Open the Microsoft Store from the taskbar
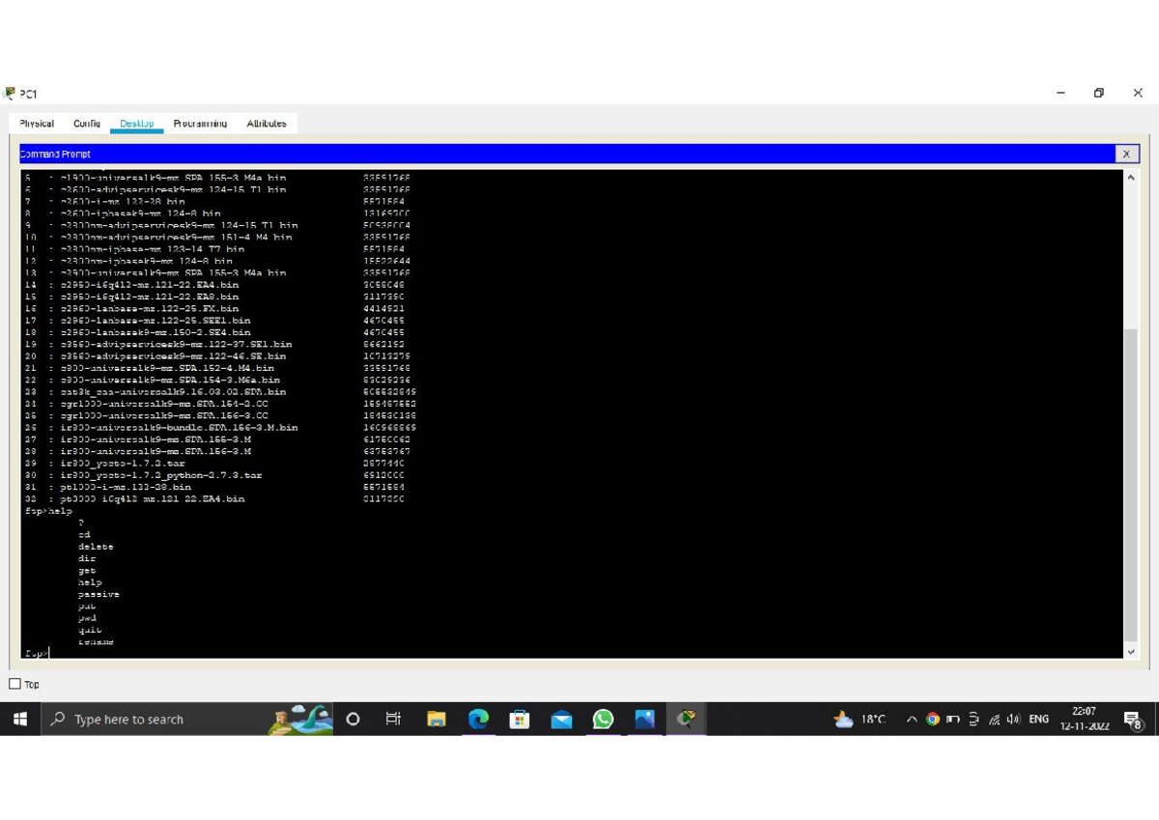 520,719
